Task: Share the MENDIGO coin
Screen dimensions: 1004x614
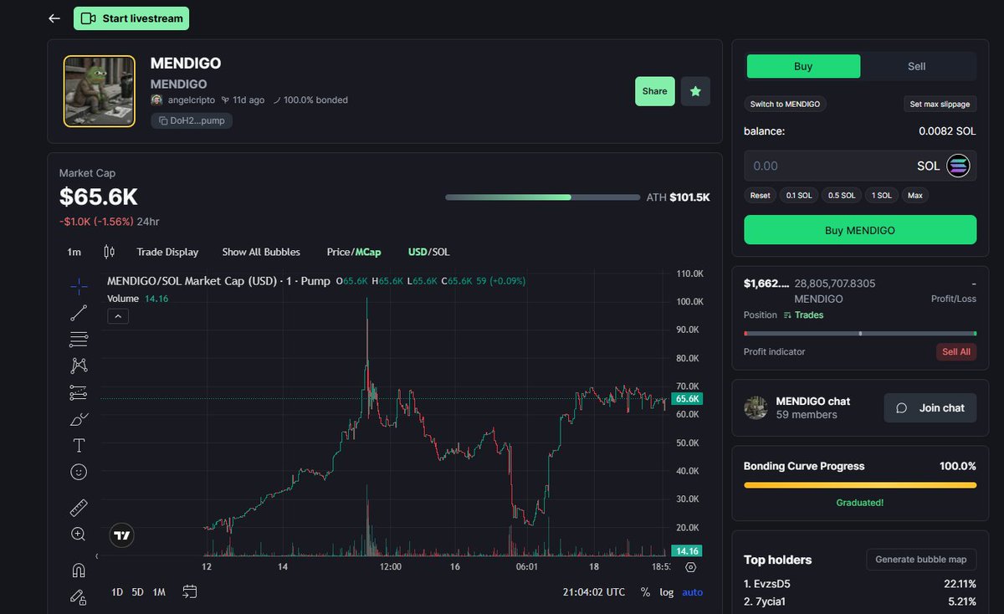Action: (655, 91)
